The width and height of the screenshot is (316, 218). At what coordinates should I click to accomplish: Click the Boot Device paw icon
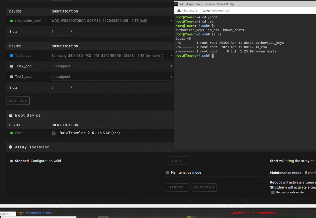pyautogui.click(x=11, y=115)
